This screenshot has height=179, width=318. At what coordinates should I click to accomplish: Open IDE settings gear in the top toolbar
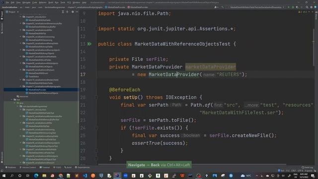coord(312,7)
